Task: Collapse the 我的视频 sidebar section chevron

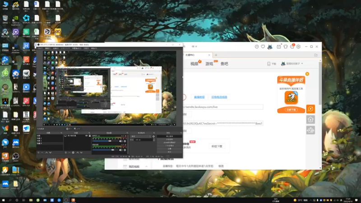Action: click(146, 166)
